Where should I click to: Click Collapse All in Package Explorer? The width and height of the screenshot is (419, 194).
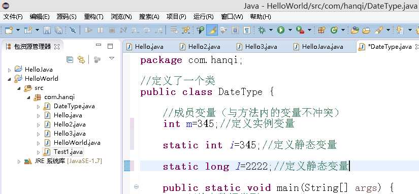(x=70, y=59)
